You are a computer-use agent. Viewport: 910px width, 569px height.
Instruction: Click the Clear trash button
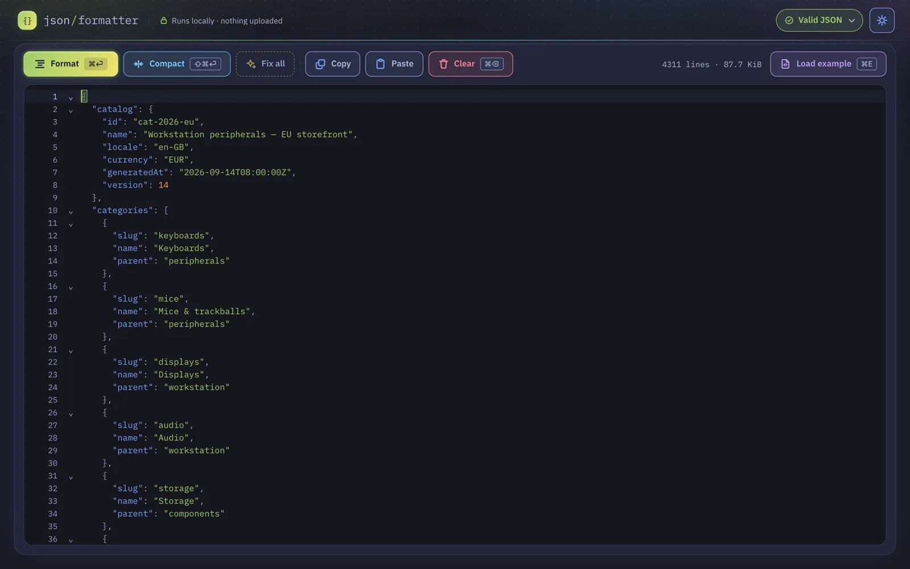tap(470, 64)
